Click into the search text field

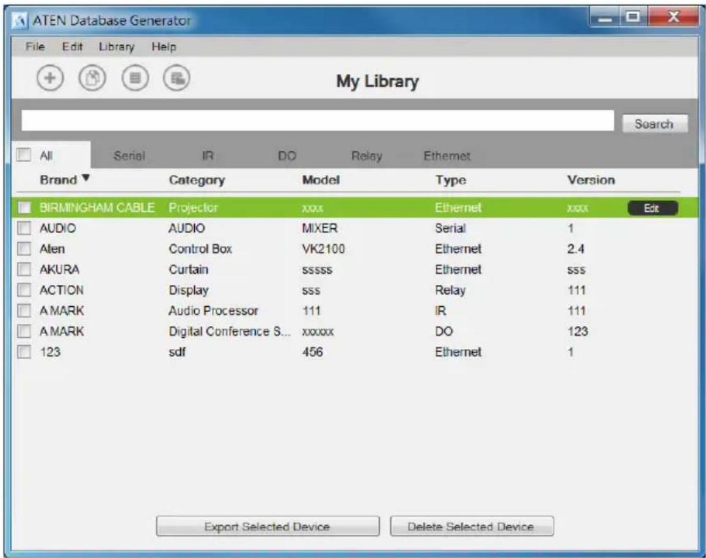click(x=318, y=121)
